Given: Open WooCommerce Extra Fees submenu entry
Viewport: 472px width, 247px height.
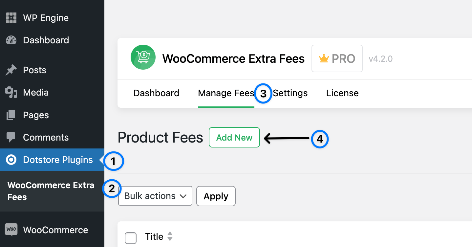Looking at the screenshot, I should [x=51, y=191].
